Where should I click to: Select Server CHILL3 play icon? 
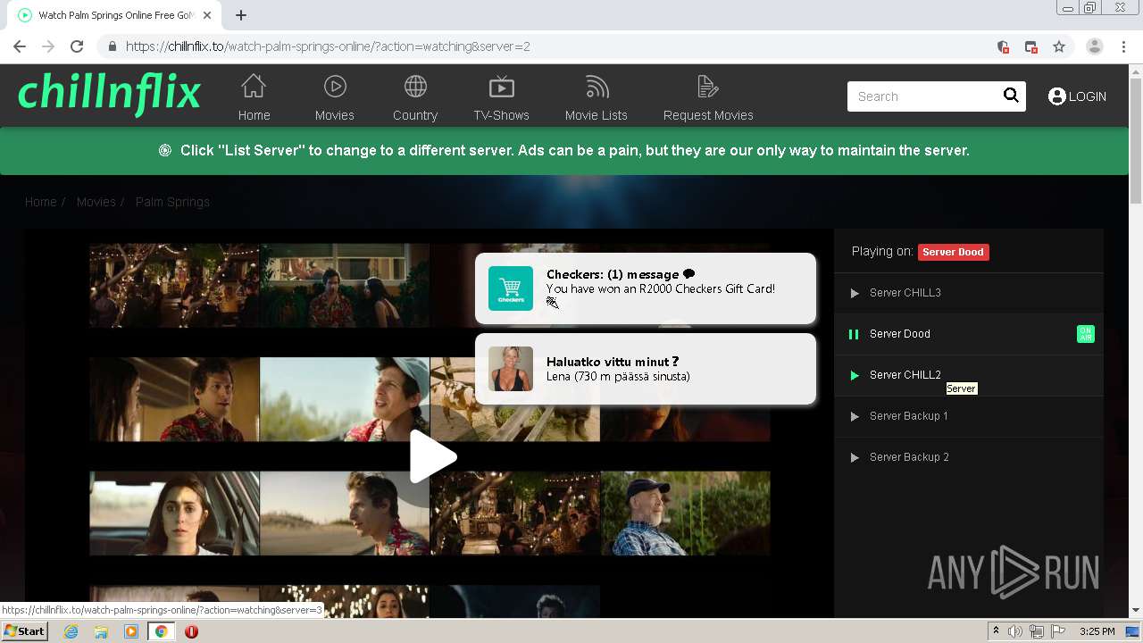pyautogui.click(x=855, y=293)
